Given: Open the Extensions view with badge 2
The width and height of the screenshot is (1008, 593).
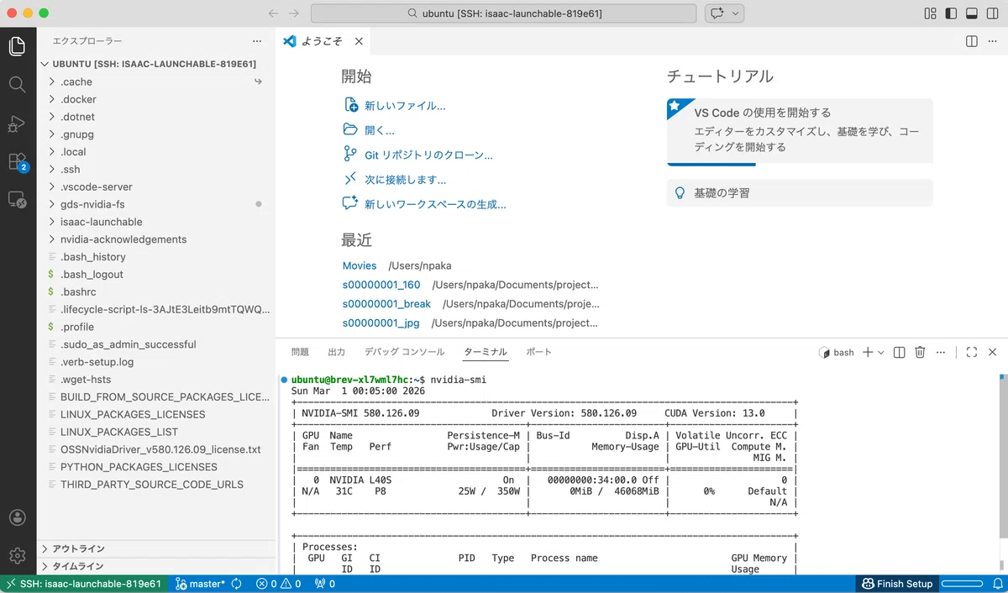Looking at the screenshot, I should pyautogui.click(x=18, y=162).
